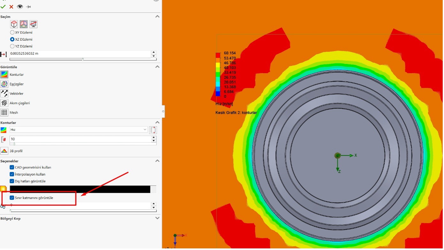This screenshot has width=444, height=250.
Task: Activate the Akım çizgileri icon
Action: pyautogui.click(x=4, y=103)
